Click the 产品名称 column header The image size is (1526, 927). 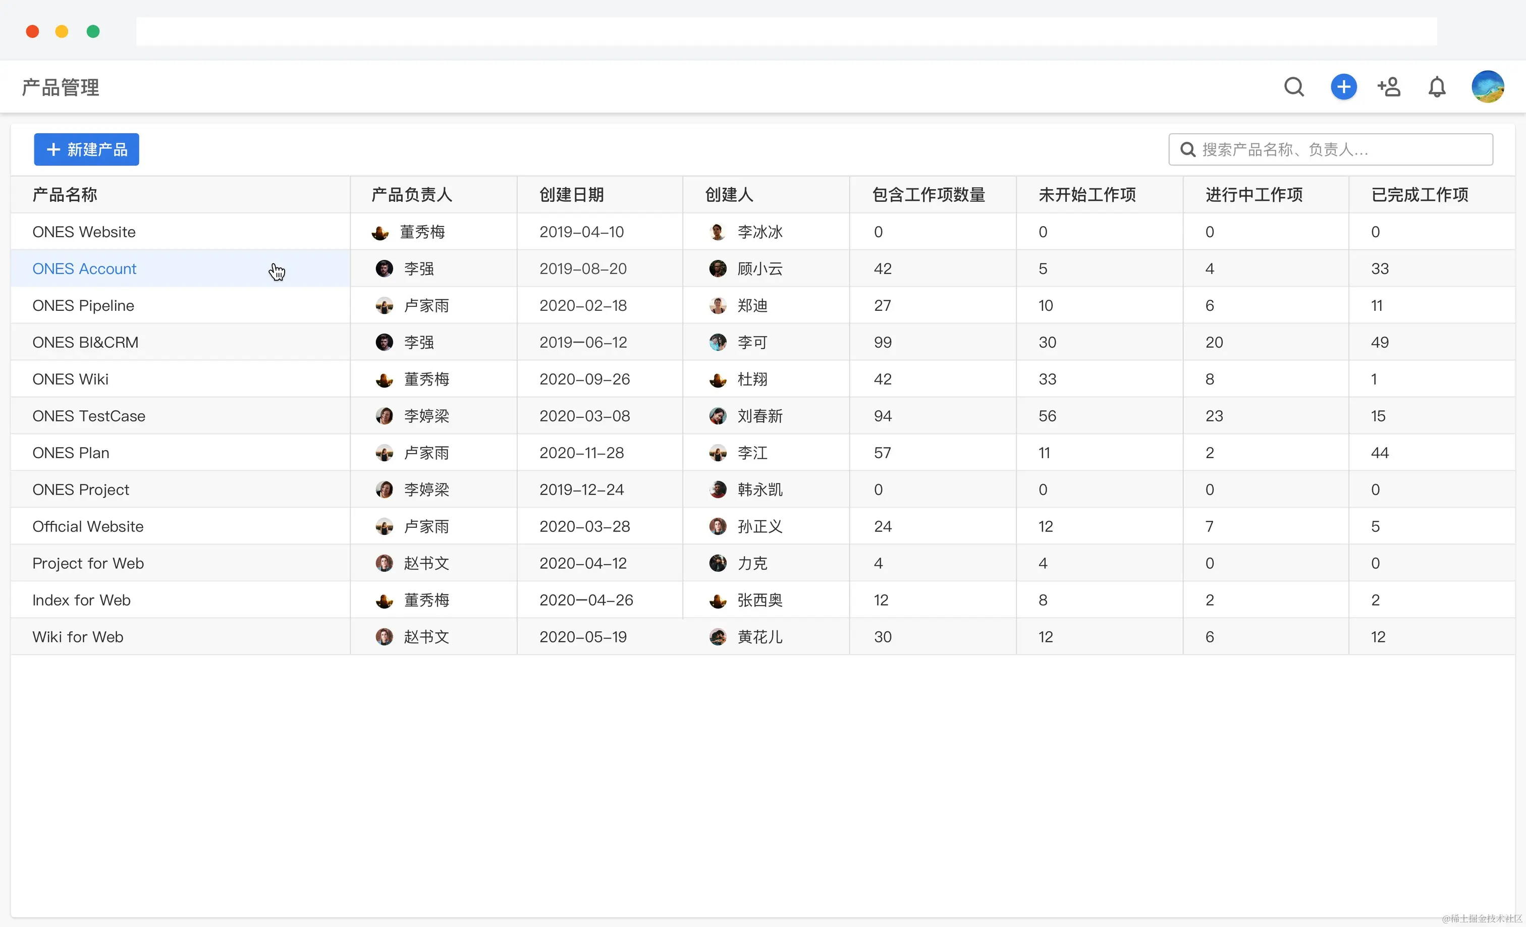point(65,195)
